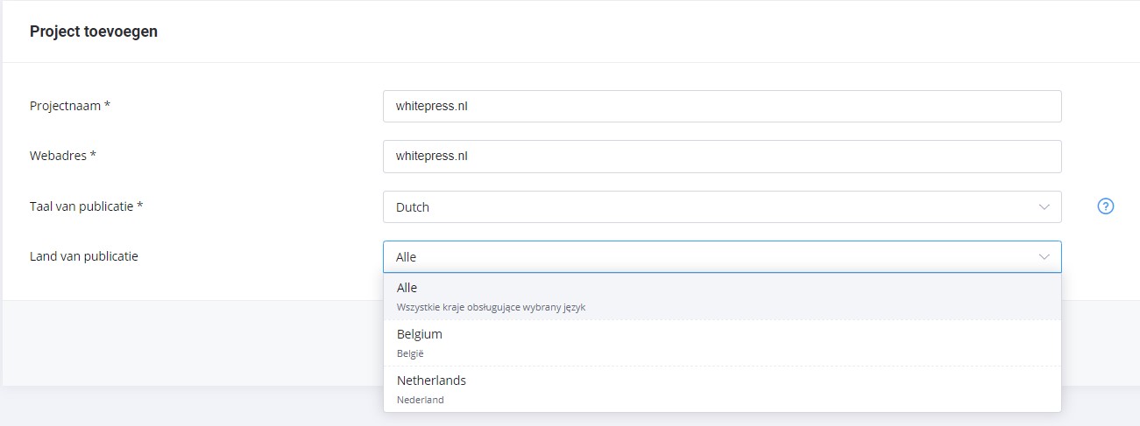Click the Taal van publicatie label
Viewport: 1140px width, 426px height.
(x=87, y=207)
